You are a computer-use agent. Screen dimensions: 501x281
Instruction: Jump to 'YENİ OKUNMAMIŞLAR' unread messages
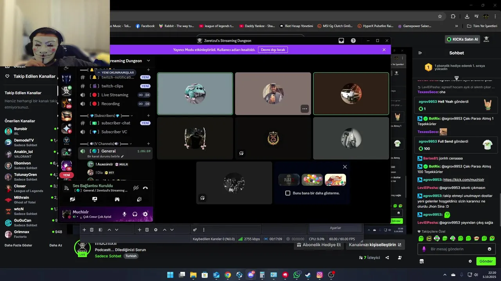click(116, 73)
